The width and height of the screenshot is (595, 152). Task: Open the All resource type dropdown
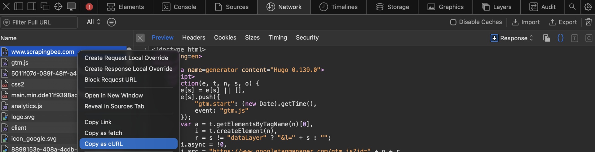[x=94, y=22]
